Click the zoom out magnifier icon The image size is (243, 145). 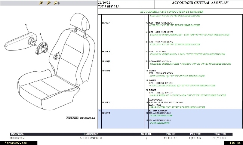(49, 3)
